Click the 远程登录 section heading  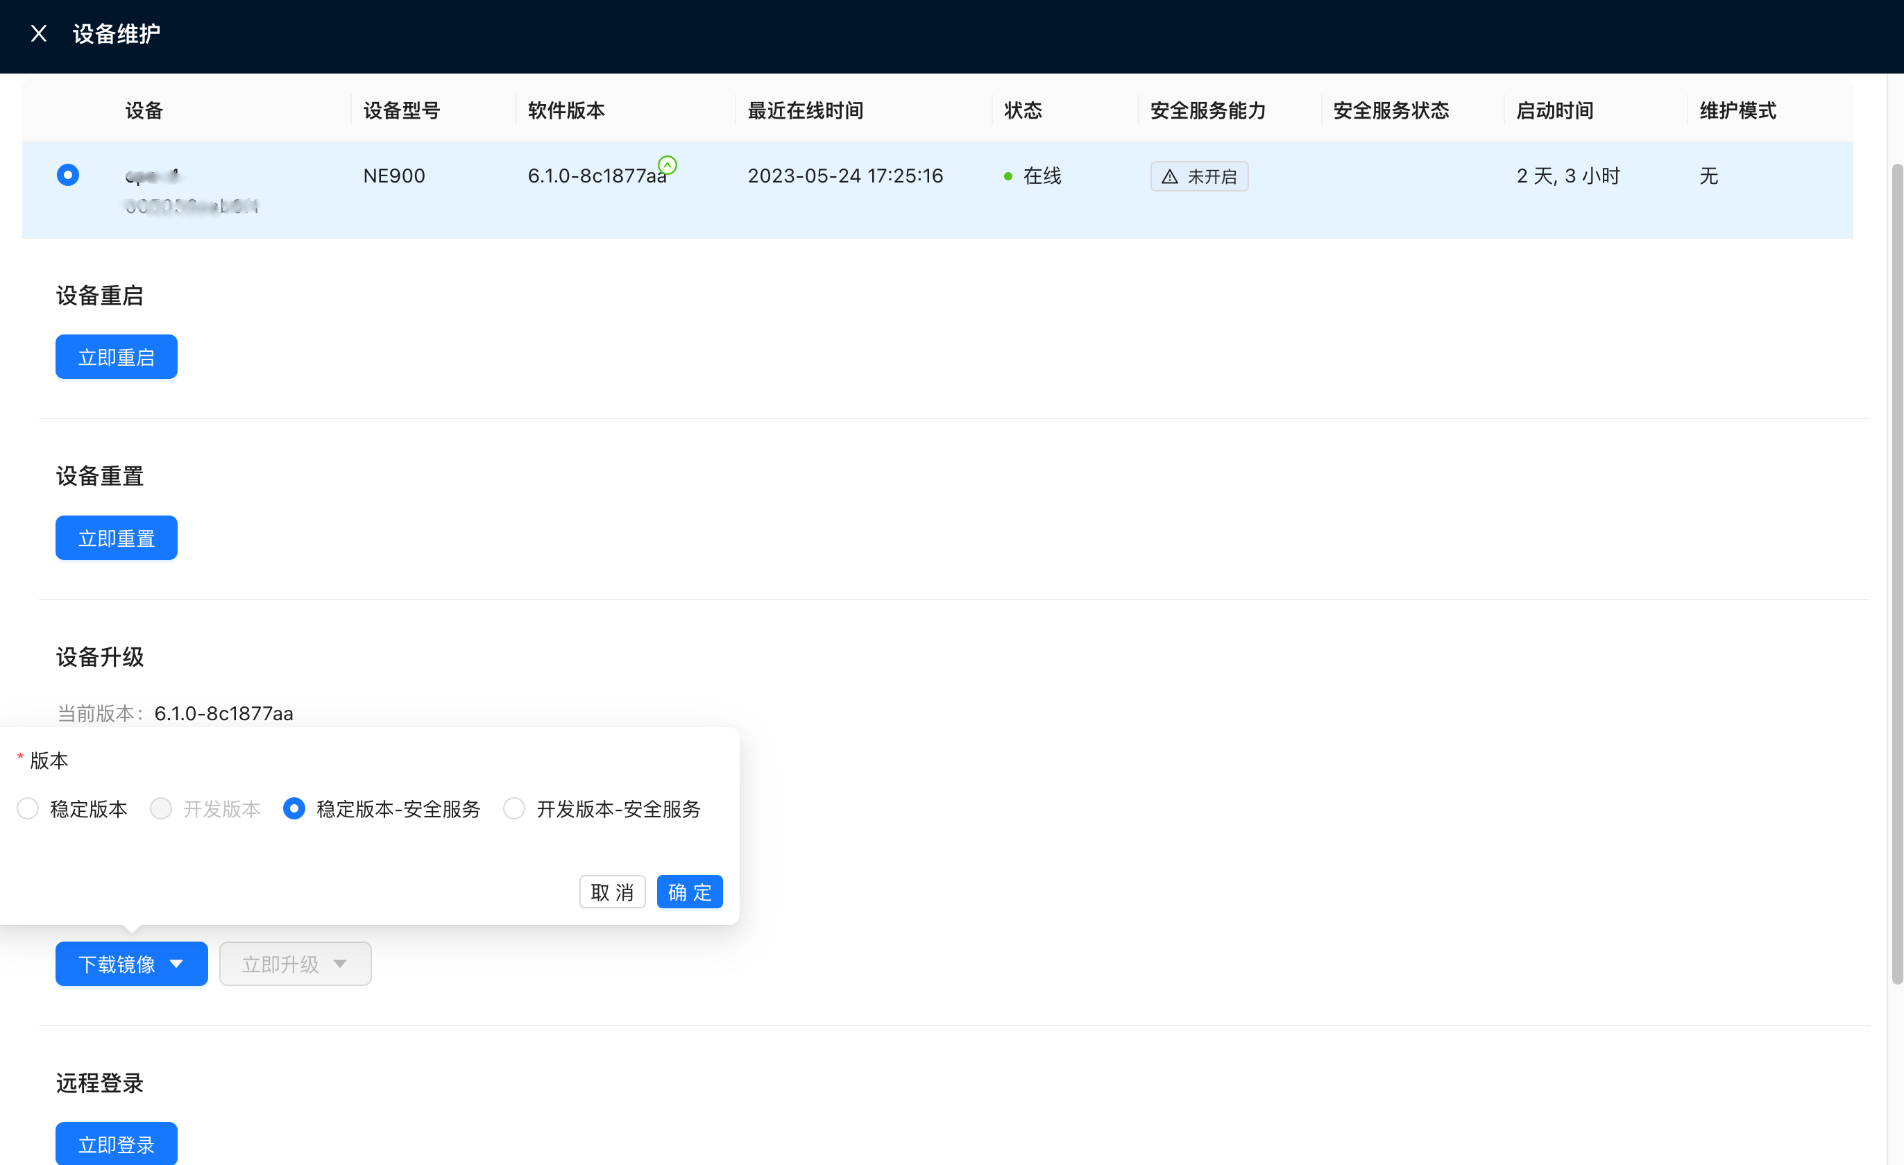point(100,1083)
